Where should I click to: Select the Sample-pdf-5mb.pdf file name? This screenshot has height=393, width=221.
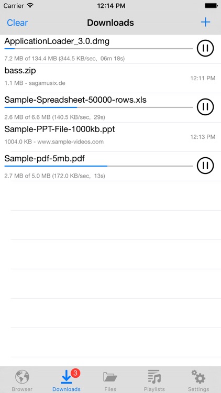coord(45,159)
